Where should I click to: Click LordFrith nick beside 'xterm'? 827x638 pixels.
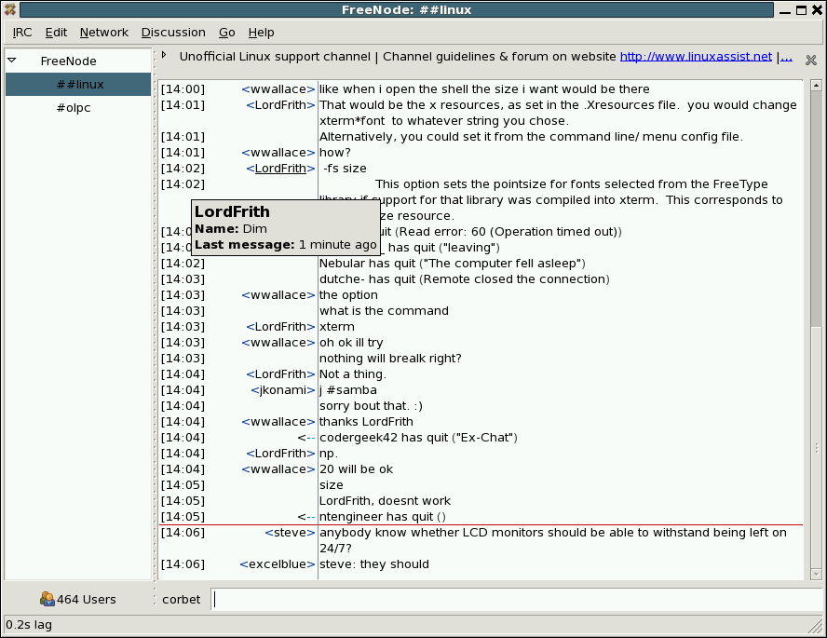(x=280, y=327)
